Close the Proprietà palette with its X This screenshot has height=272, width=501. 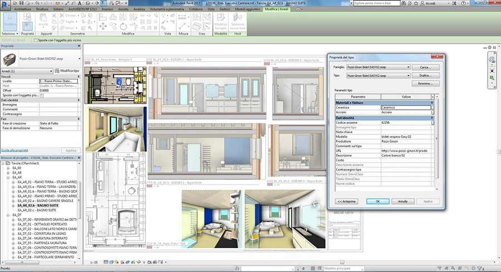[x=79, y=46]
